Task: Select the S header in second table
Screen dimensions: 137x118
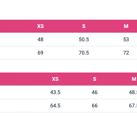Action: [95, 79]
